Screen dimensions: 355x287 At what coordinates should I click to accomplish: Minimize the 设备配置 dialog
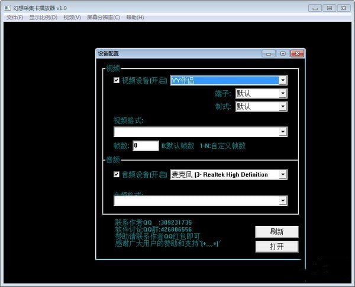(x=269, y=53)
